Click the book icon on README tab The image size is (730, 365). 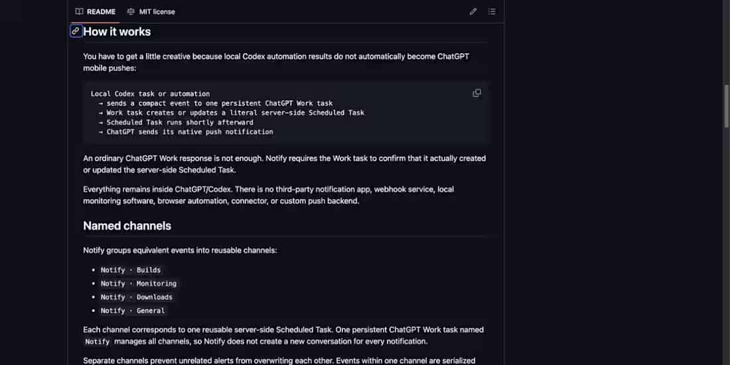[x=80, y=12]
